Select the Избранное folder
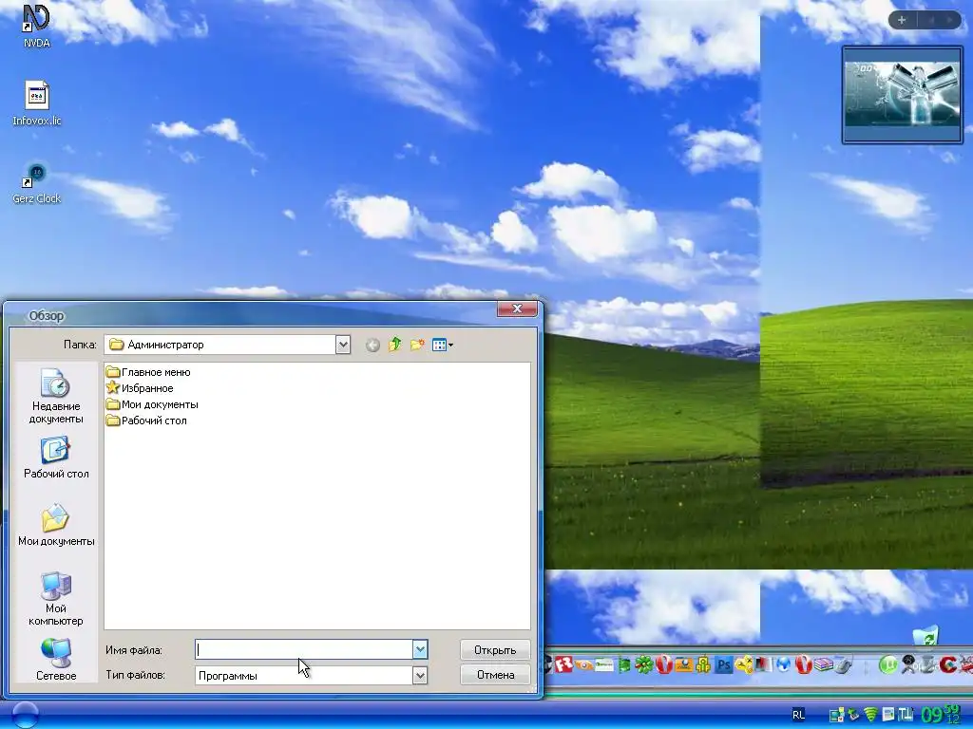This screenshot has height=729, width=973. (140, 388)
